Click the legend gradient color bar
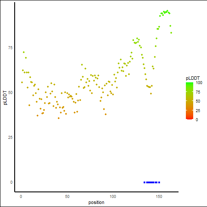The image size is (207, 207). (189, 101)
